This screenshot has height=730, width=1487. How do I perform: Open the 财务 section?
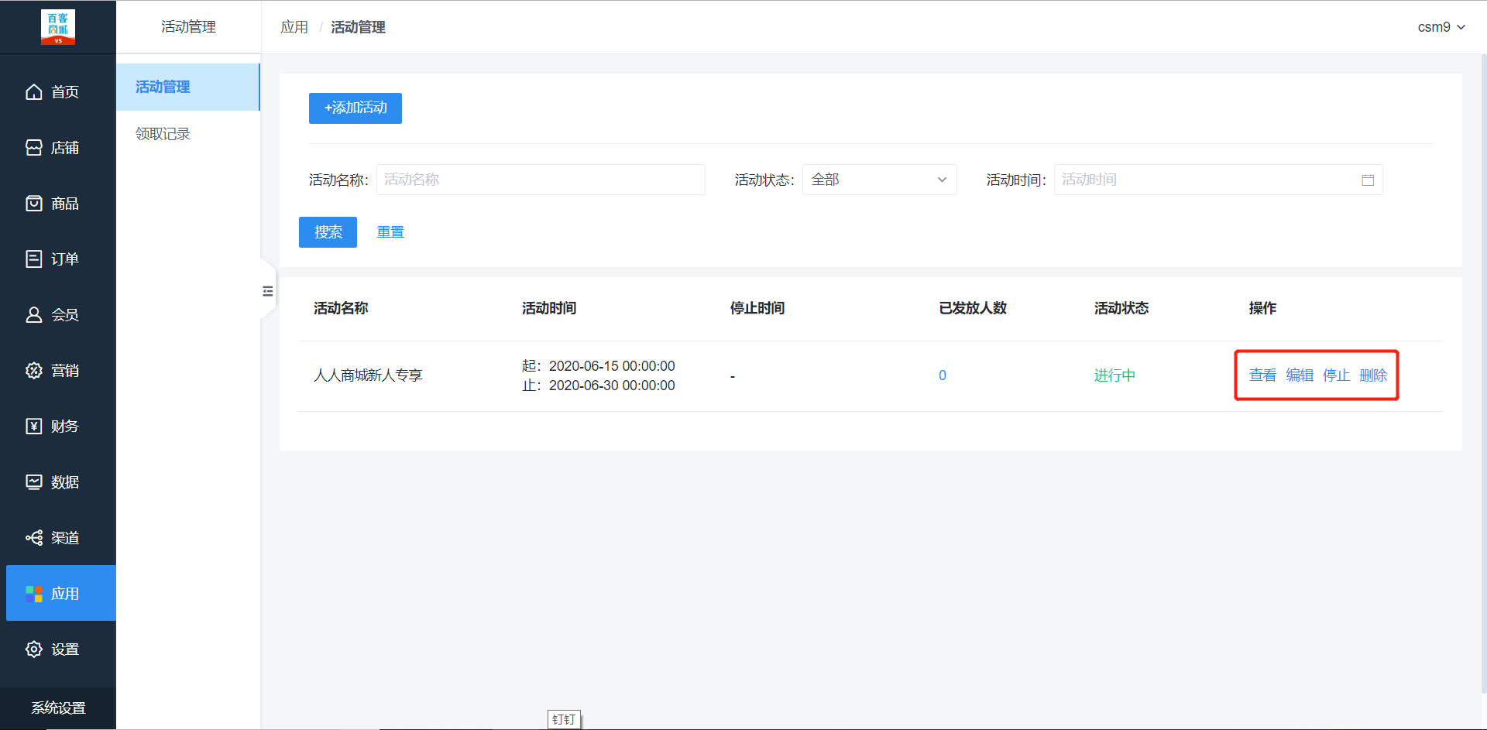click(58, 427)
